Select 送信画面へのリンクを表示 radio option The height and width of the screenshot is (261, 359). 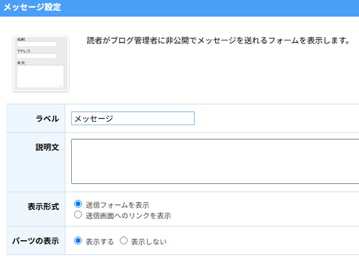tap(78, 215)
